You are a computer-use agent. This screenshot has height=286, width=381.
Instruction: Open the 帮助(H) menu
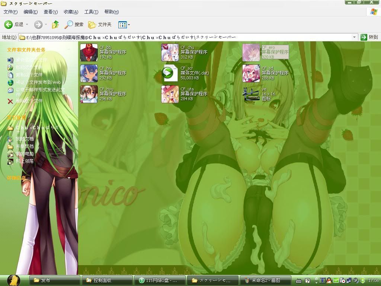pyautogui.click(x=112, y=12)
